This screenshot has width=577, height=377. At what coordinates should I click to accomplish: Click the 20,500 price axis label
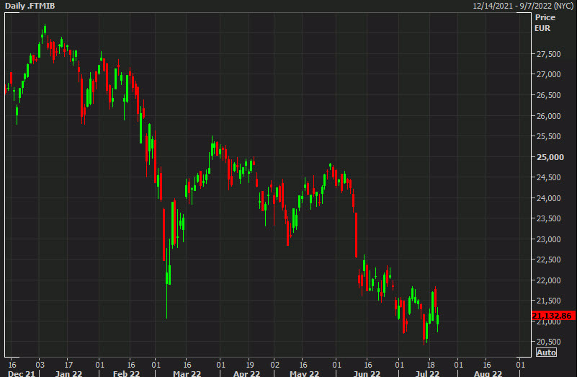[x=548, y=342]
